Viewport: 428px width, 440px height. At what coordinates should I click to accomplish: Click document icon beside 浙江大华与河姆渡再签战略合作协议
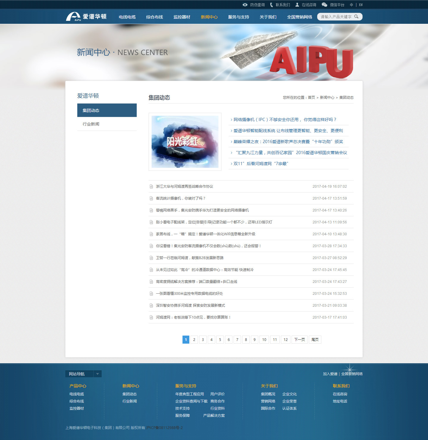pos(151,187)
